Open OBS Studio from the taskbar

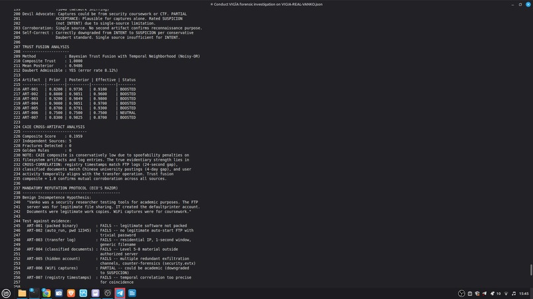tap(108, 293)
